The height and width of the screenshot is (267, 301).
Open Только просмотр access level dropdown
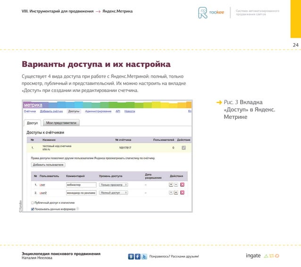tap(113, 184)
